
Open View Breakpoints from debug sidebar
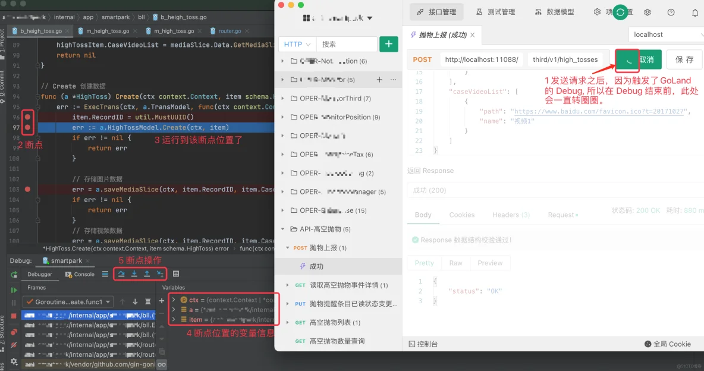coord(14,332)
